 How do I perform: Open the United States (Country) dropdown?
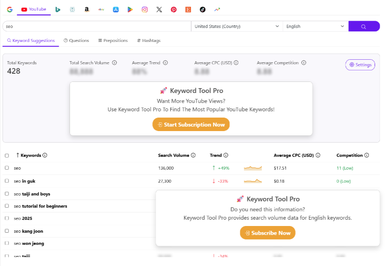point(237,26)
